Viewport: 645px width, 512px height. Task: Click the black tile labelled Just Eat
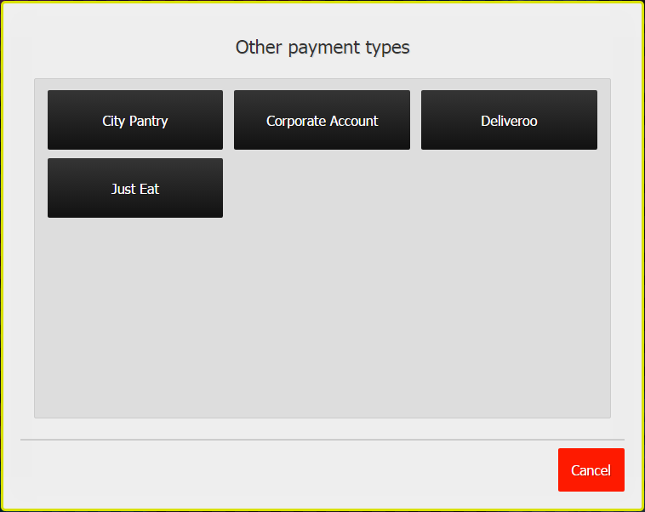click(135, 188)
